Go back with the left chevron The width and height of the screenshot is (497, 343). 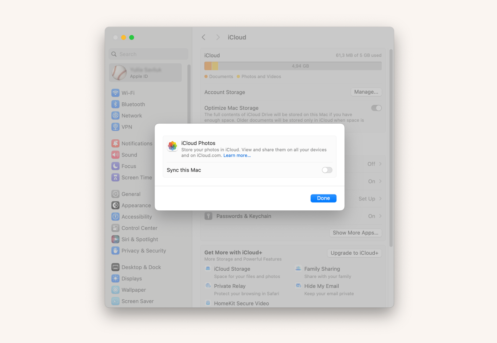click(x=204, y=37)
